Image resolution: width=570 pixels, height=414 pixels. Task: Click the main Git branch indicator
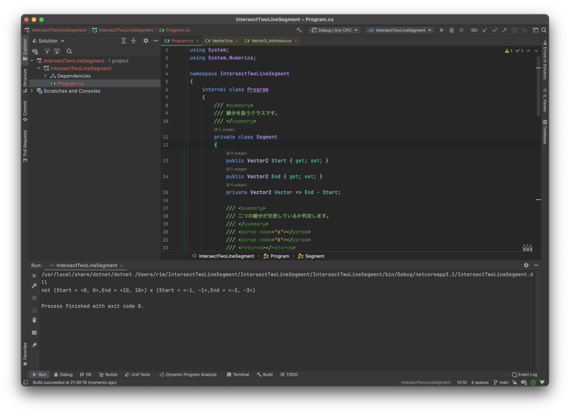[501, 382]
